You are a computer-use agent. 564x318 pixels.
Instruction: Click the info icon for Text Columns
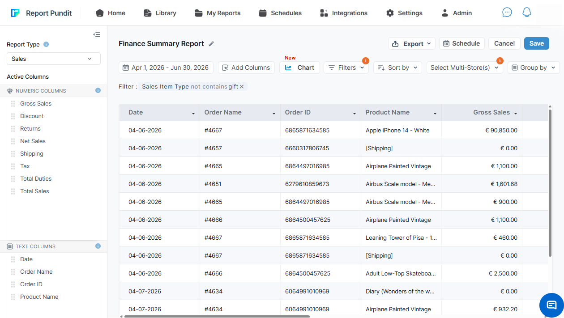98,246
